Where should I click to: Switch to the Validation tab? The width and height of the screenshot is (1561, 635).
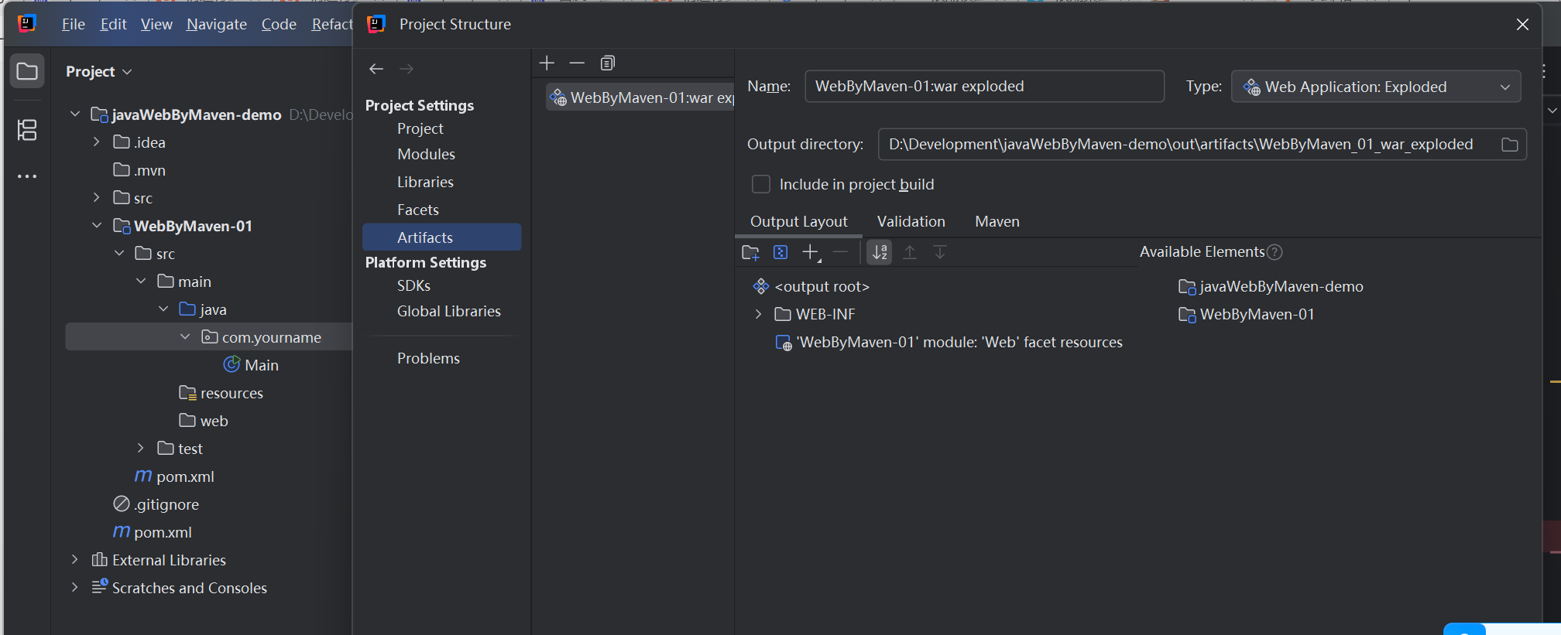tap(911, 221)
